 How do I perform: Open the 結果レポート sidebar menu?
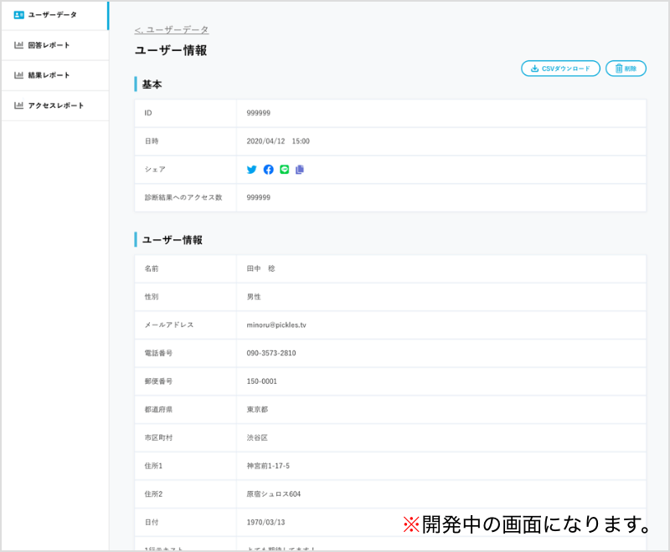click(x=54, y=75)
